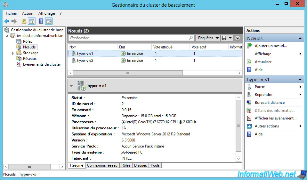Open the Affichage menu
The width and height of the screenshot is (307, 180).
47,13
